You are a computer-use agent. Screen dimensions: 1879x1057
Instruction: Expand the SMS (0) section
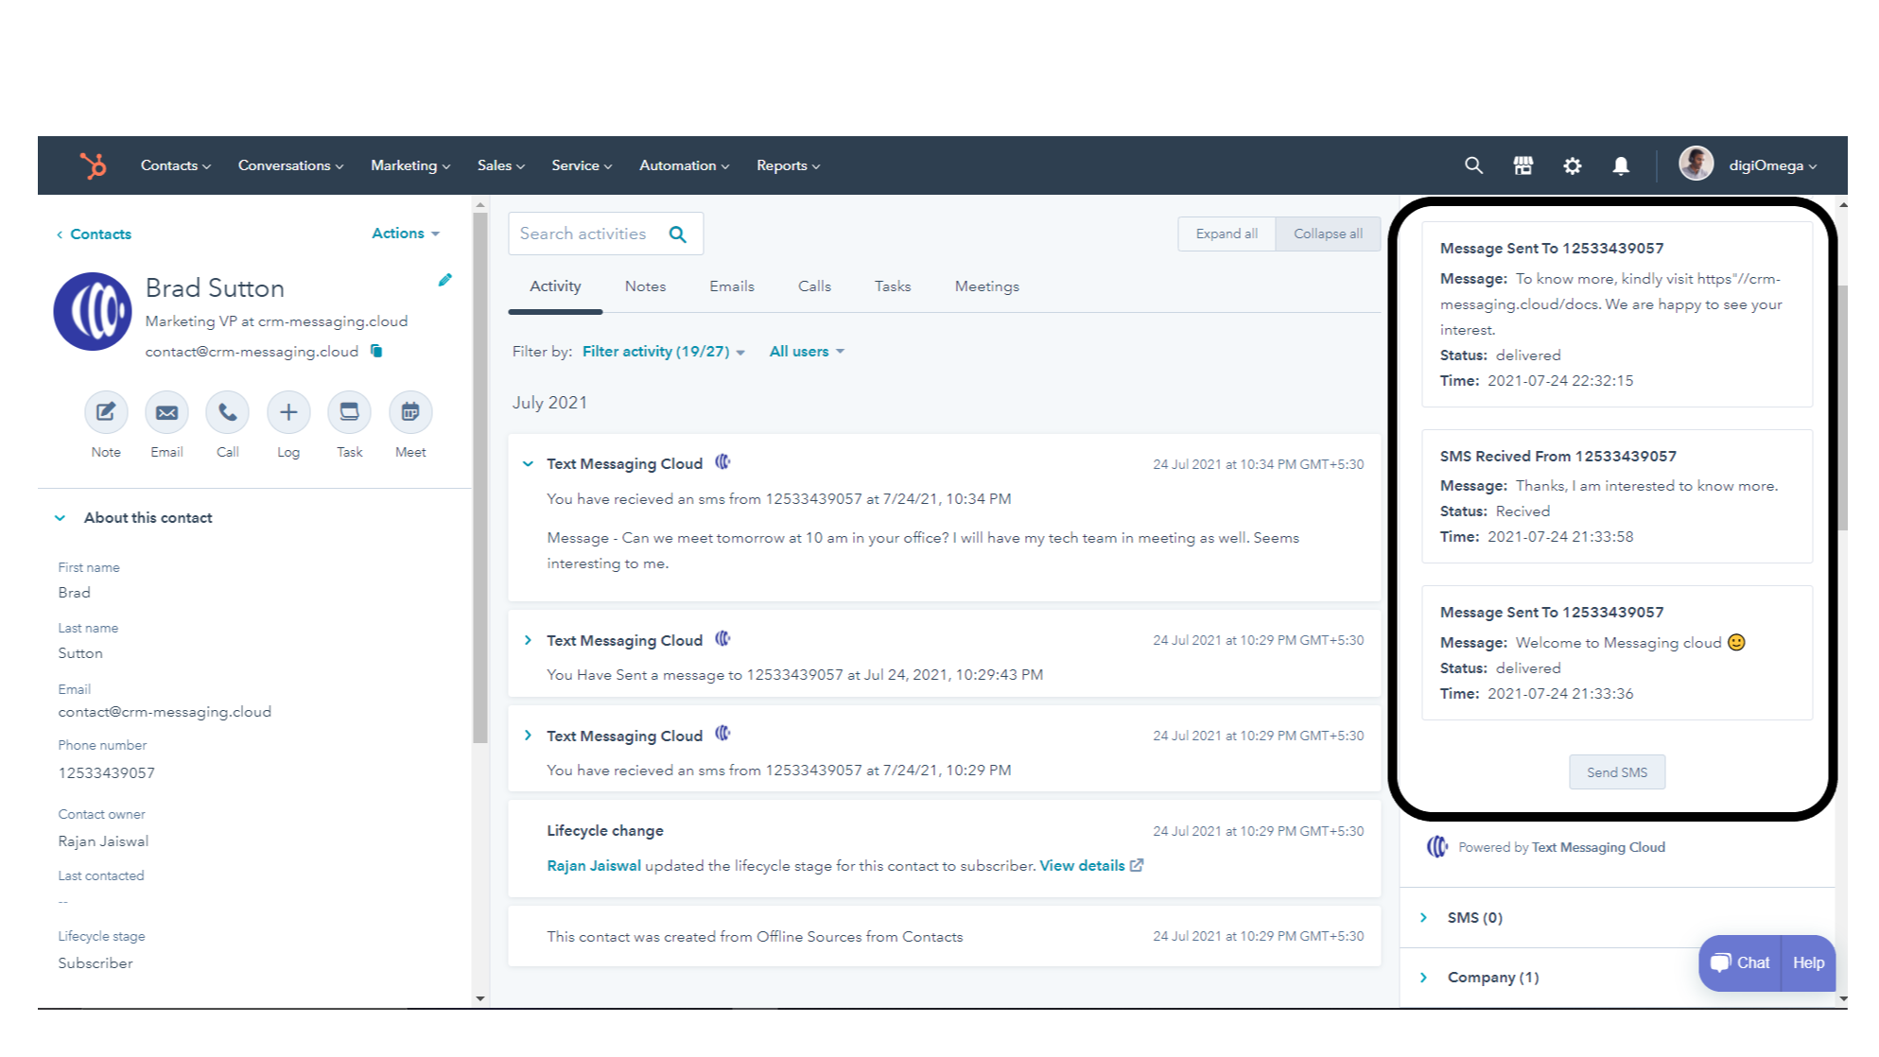(1424, 918)
